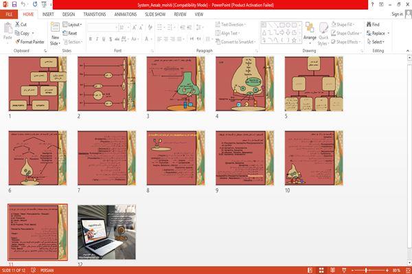The image size is (412, 274).
Task: Open the FILE tab
Action: coord(9,14)
